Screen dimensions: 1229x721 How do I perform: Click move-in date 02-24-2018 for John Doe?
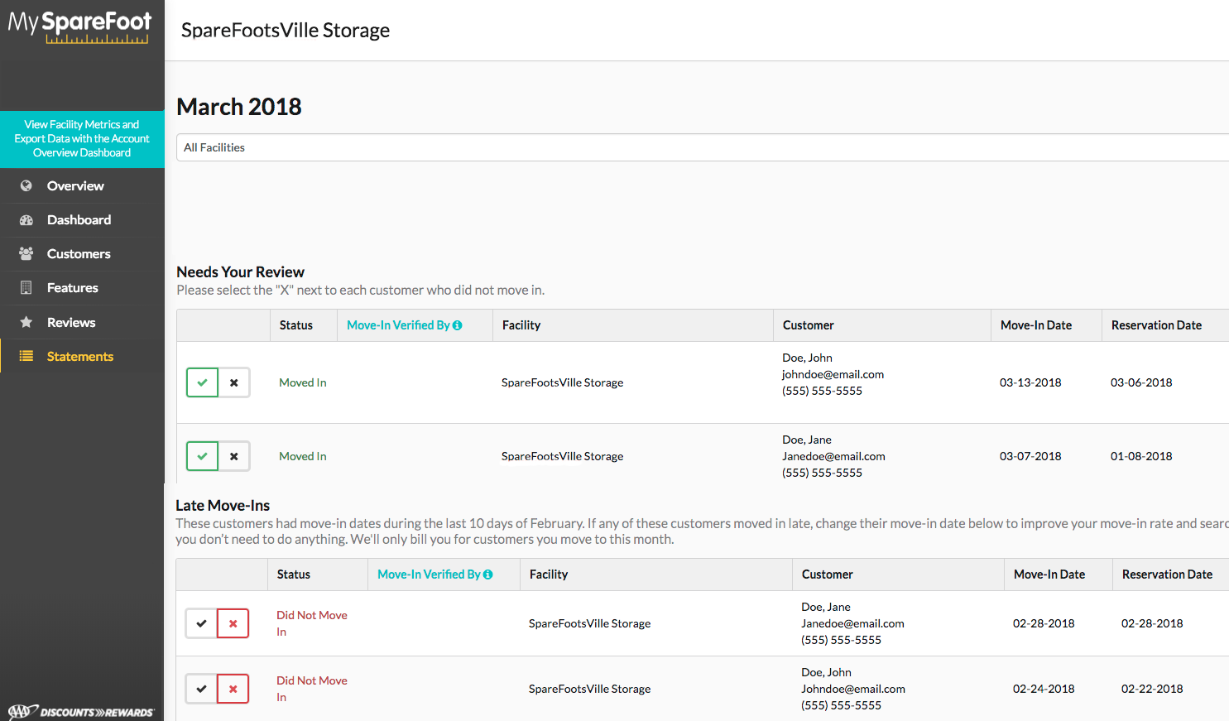coord(1044,689)
